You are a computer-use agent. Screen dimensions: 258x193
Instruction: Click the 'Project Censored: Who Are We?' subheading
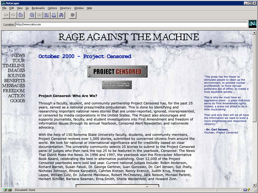coord(68,96)
